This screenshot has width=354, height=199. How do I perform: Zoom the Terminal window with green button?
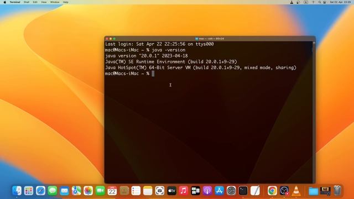(114, 39)
